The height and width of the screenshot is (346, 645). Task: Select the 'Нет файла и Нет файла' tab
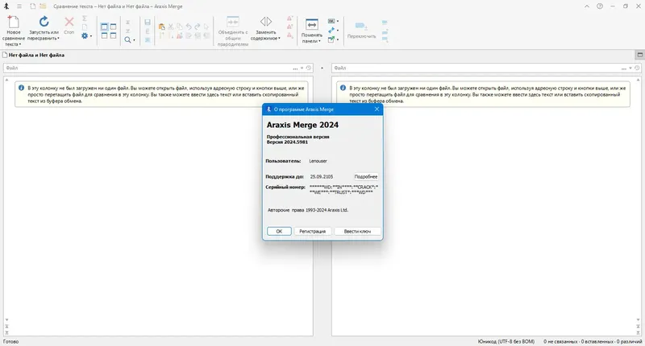[x=33, y=55]
